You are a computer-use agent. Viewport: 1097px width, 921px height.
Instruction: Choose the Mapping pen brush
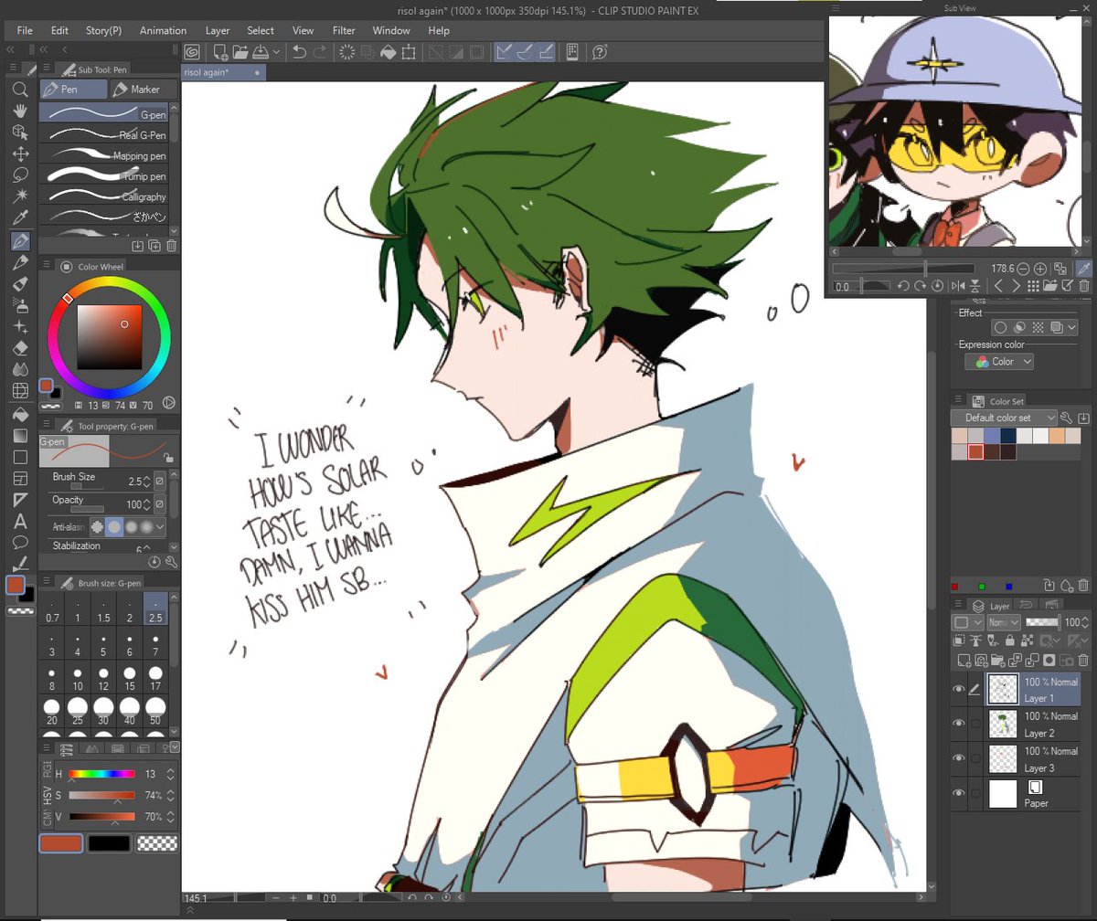(x=104, y=155)
